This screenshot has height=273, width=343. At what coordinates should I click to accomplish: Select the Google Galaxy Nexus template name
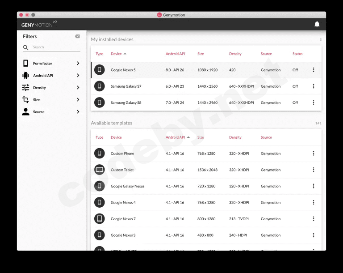click(128, 186)
